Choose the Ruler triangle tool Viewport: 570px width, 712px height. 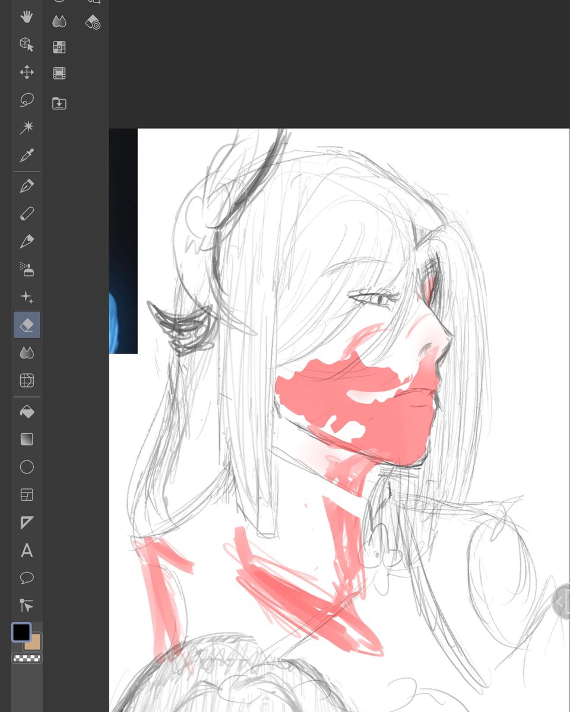point(27,523)
